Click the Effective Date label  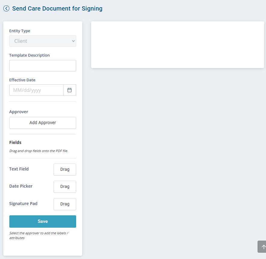pyautogui.click(x=22, y=80)
